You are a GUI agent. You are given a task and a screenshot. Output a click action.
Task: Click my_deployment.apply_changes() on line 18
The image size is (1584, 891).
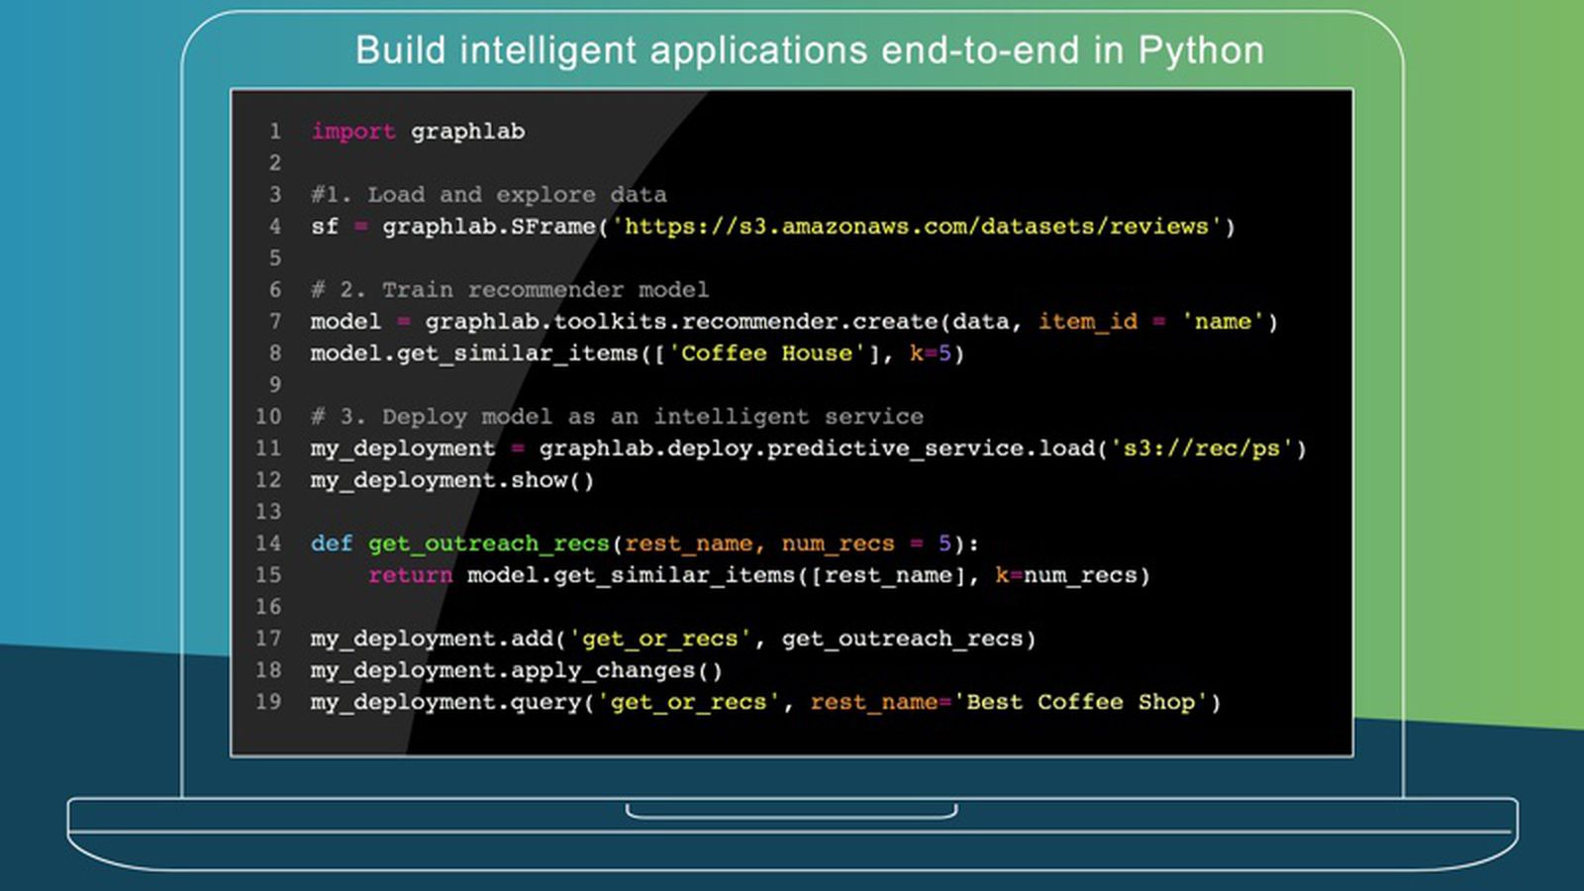[x=516, y=670]
